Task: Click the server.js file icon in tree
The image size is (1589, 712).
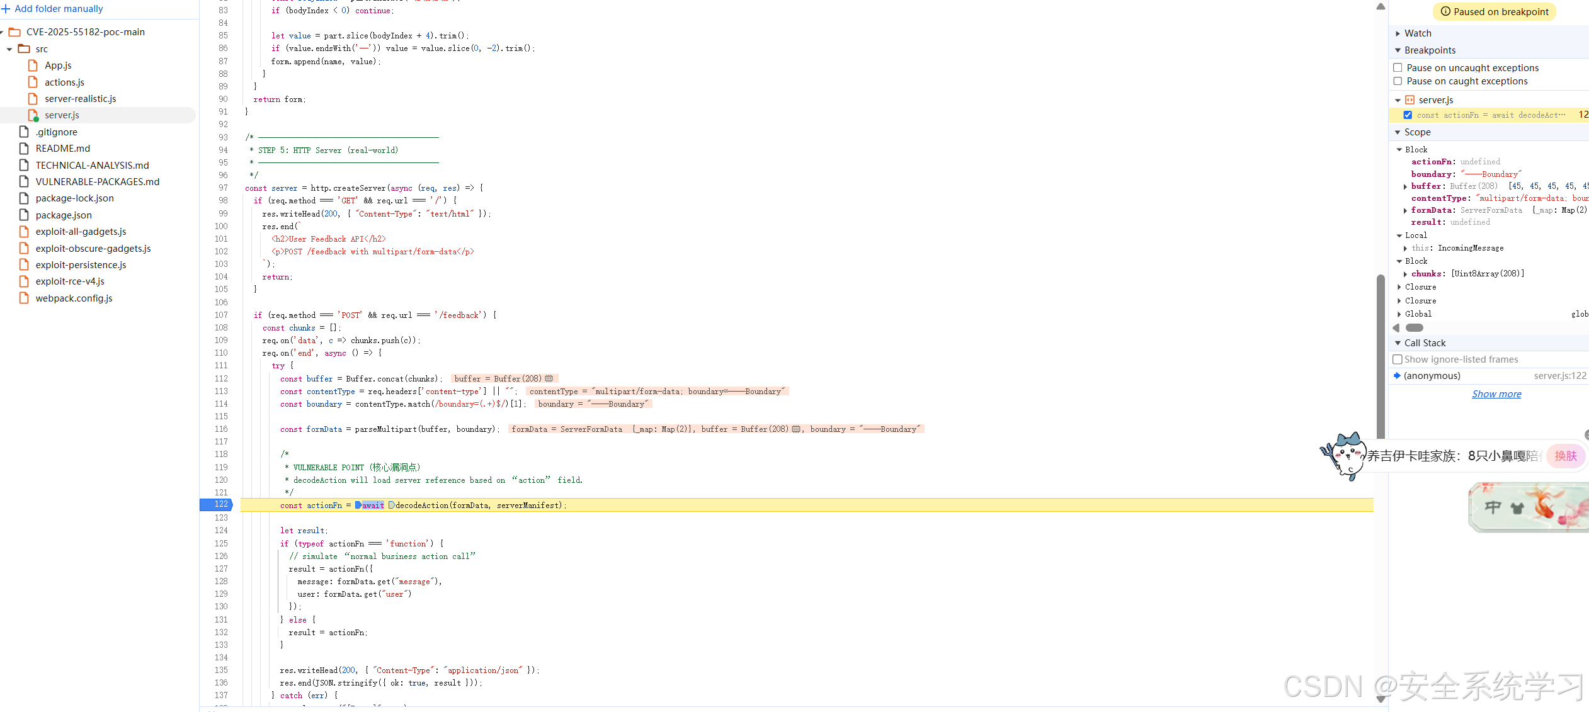Action: pos(33,115)
